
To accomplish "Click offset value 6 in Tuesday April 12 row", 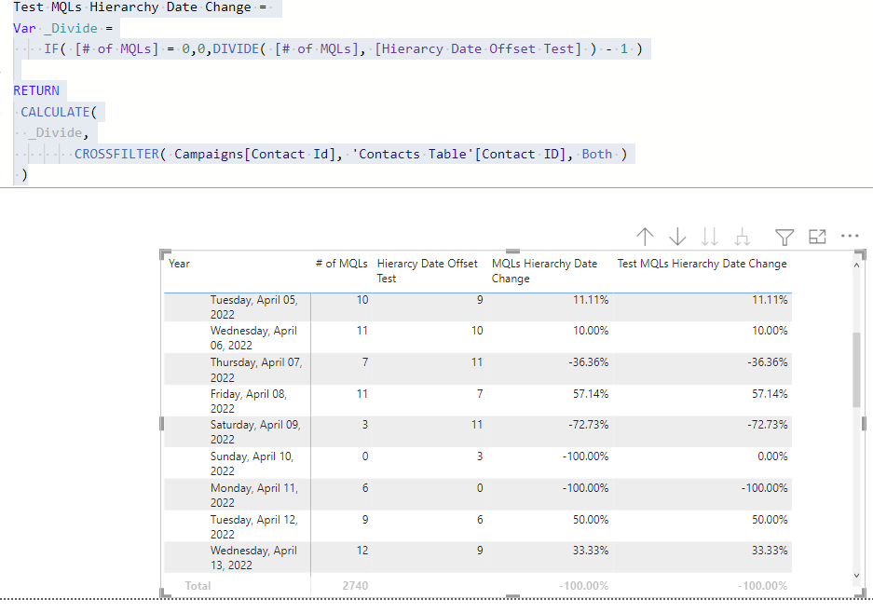I will [x=480, y=520].
